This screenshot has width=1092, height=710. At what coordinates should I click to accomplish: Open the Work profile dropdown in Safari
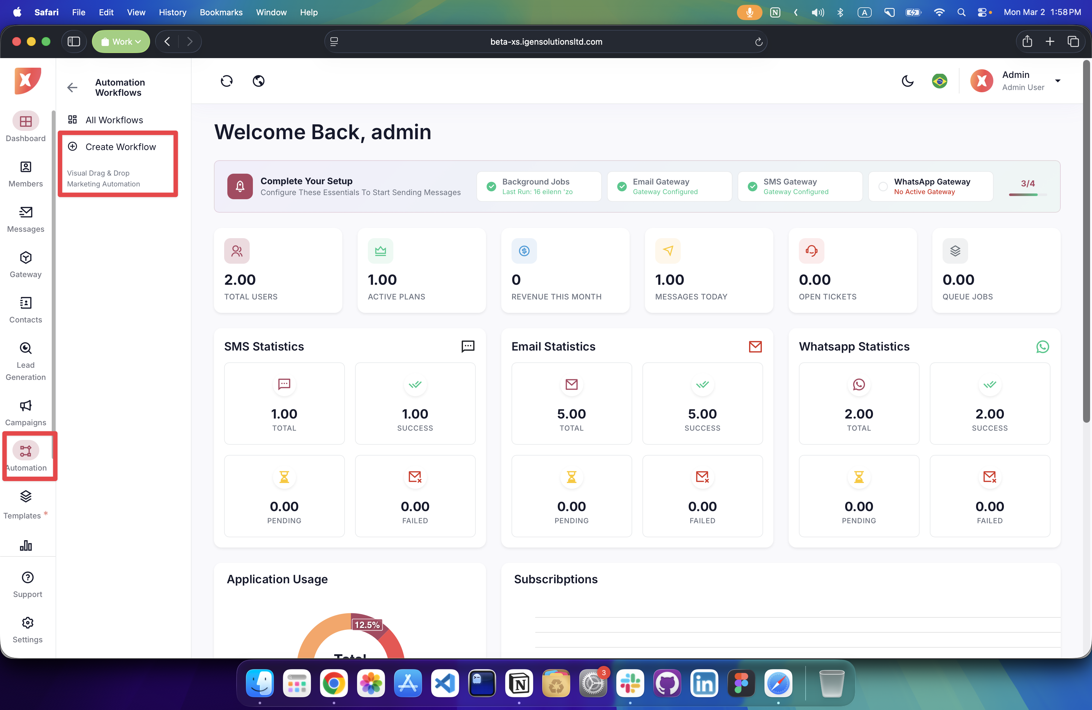tap(121, 42)
